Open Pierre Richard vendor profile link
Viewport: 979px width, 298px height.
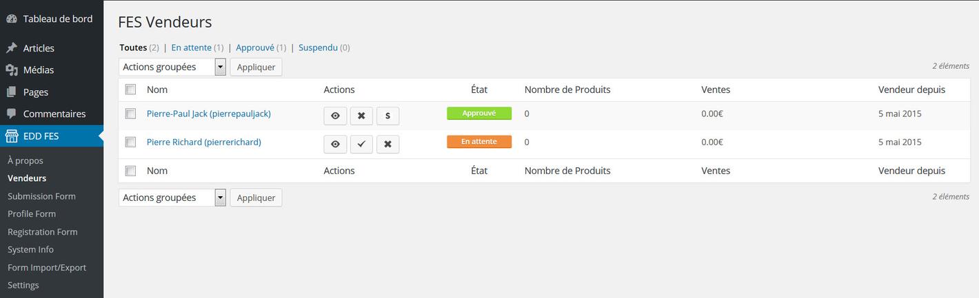[x=203, y=142]
